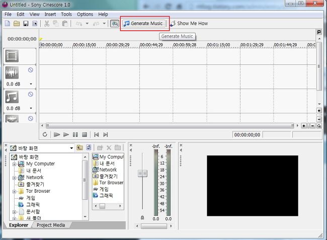Viewport: 327px width, 240px height.
Task: Click the timeline marker flag icon at top right
Action: [x=319, y=32]
